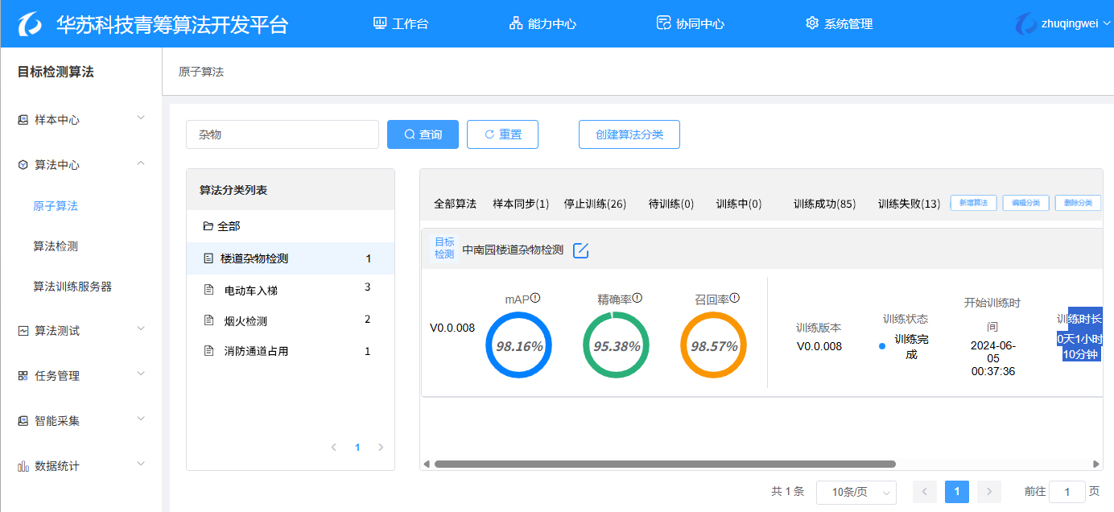Image resolution: width=1114 pixels, height=512 pixels.
Task: Collapse the 算法中心 menu chevron
Action: 141,163
